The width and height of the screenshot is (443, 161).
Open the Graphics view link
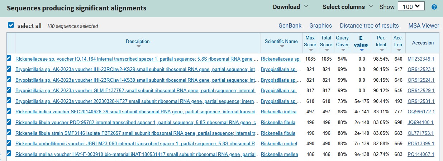320,25
